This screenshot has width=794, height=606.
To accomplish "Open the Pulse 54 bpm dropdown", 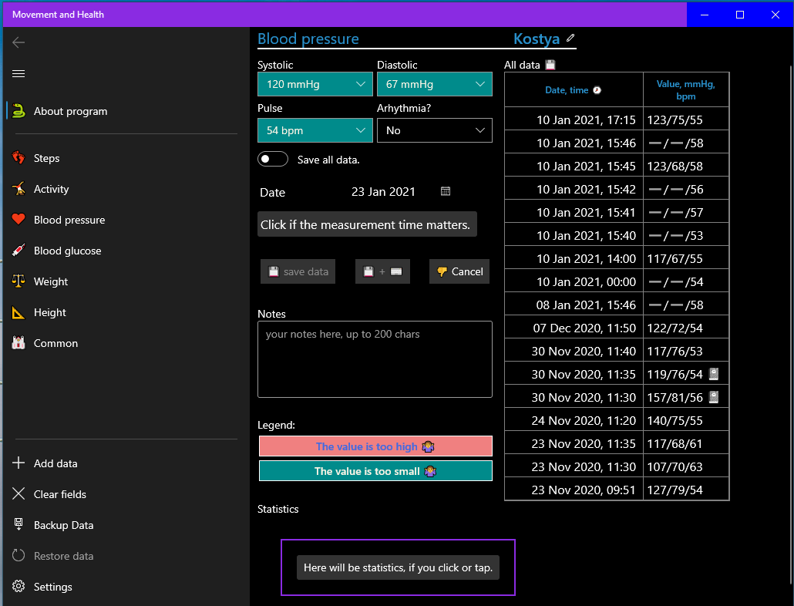I will 315,130.
